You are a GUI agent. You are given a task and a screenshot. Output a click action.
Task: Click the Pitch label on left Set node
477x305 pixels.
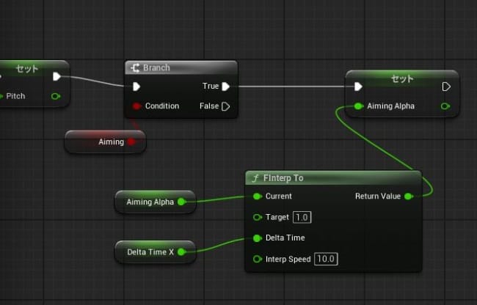pyautogui.click(x=15, y=96)
